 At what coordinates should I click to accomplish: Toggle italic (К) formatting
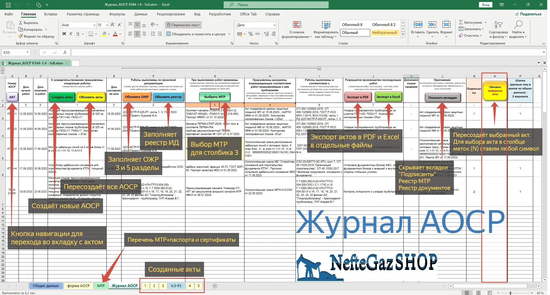coord(71,34)
